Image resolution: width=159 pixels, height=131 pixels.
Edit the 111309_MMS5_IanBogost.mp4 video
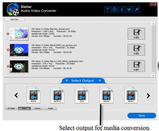point(136,66)
